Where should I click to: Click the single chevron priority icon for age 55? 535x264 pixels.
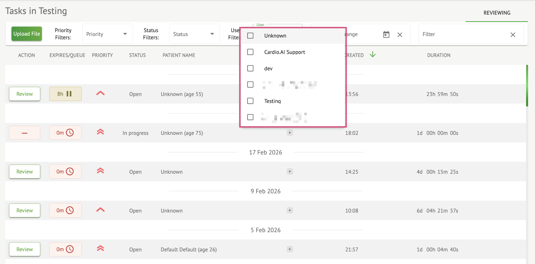click(x=100, y=93)
